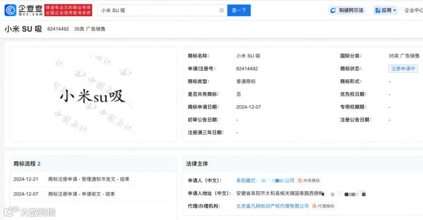Screen dimensions: 423x220
Task: Click the 否 value for 是否共有商标
Action: tap(238, 94)
